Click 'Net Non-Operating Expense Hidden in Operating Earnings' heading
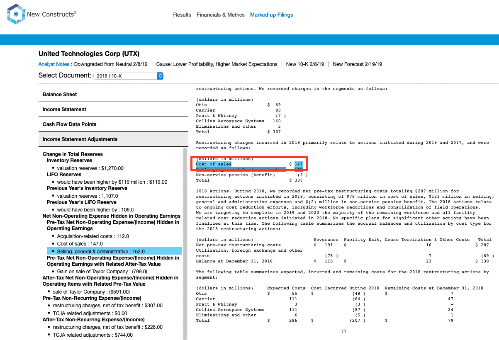 point(112,216)
